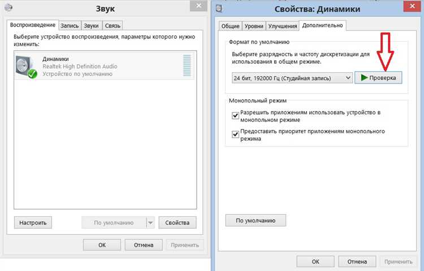The image size is (424, 271).
Task: Close the Свойства: Динамики window
Action: (x=412, y=6)
